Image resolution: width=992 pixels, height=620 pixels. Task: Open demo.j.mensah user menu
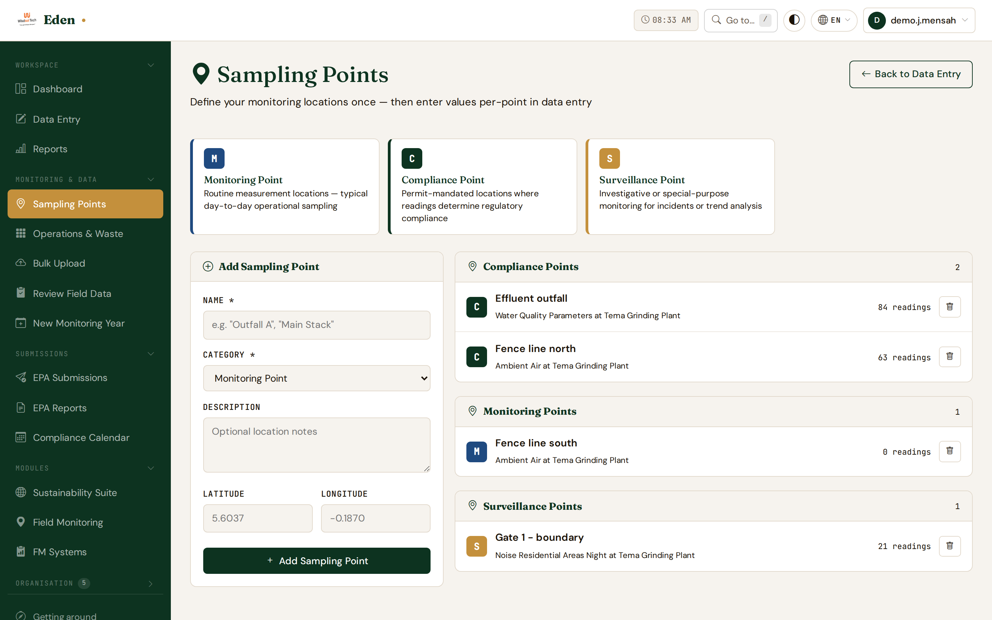(x=919, y=20)
